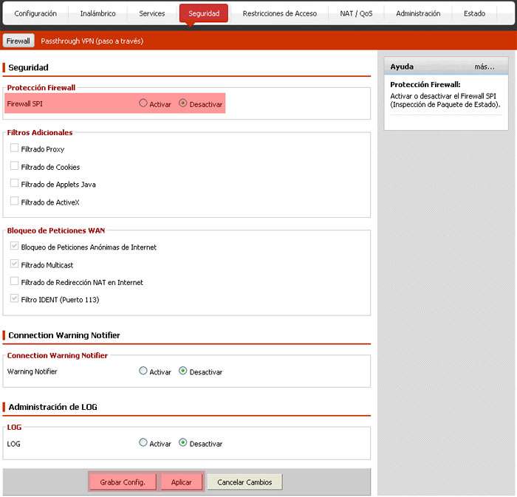The image size is (517, 497).
Task: Select the Passthrough VPN subtab
Action: pos(92,41)
